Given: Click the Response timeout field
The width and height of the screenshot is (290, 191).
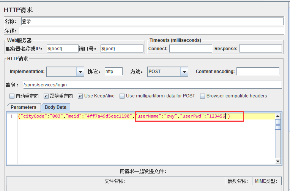Looking at the screenshot, I should click(x=260, y=49).
